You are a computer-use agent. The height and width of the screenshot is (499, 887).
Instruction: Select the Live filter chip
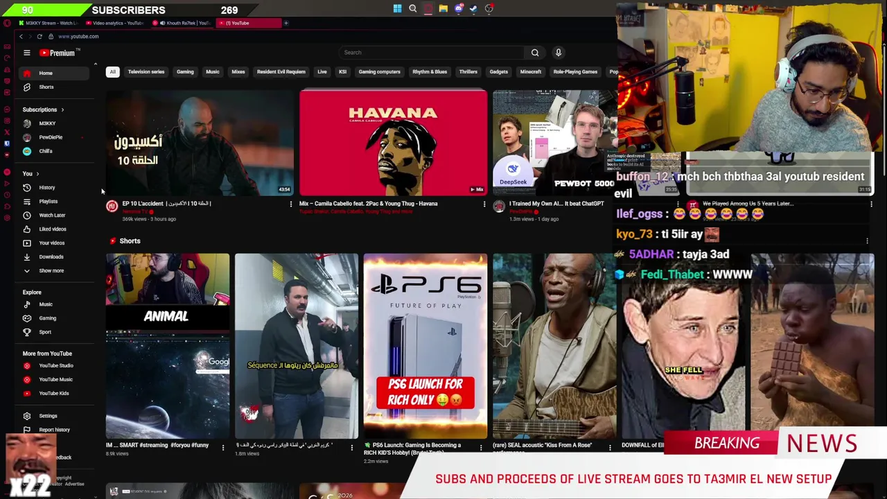pos(322,72)
